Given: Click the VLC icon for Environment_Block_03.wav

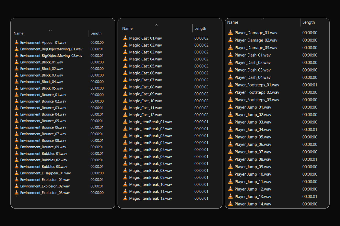Looking at the screenshot, I should tap(16, 75).
